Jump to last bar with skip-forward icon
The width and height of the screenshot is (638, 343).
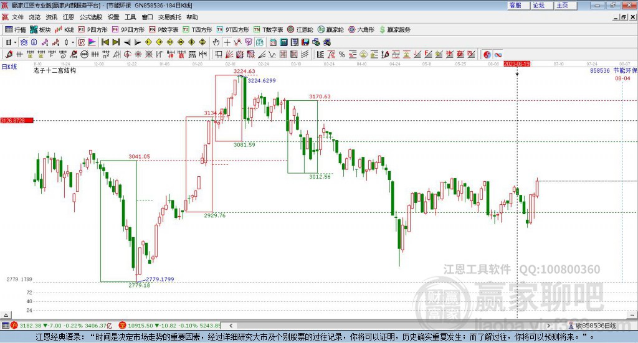[x=116, y=42]
